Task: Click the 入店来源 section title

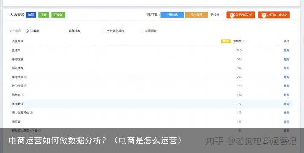Action: tap(17, 15)
